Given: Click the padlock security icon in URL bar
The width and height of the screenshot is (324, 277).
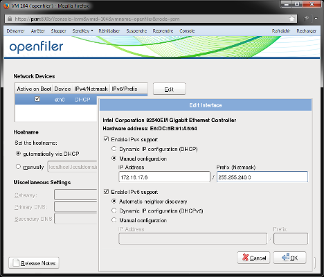Looking at the screenshot, I should pos(10,19).
